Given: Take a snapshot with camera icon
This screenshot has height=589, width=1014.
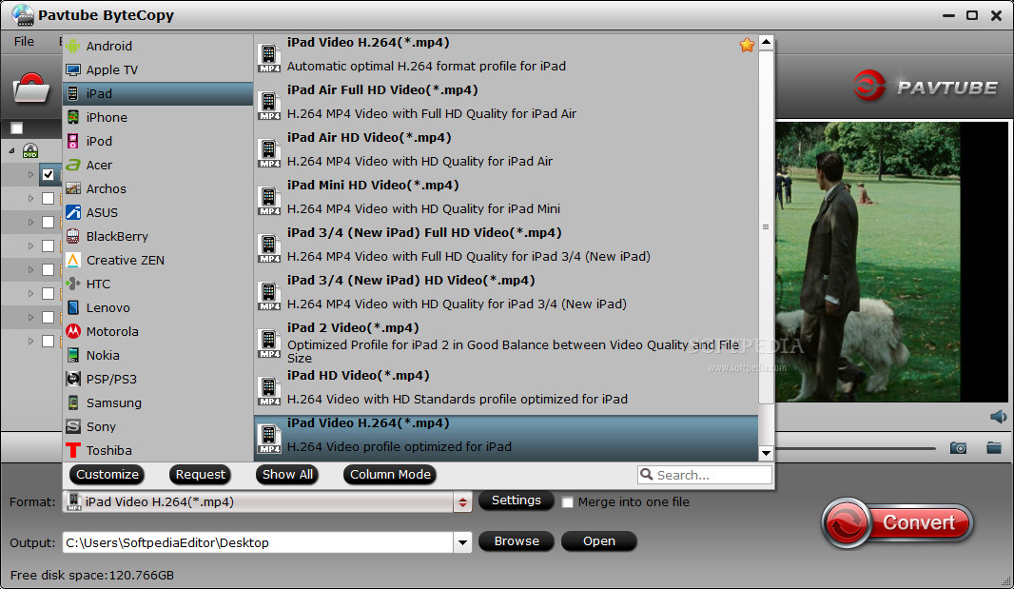Looking at the screenshot, I should 958,448.
